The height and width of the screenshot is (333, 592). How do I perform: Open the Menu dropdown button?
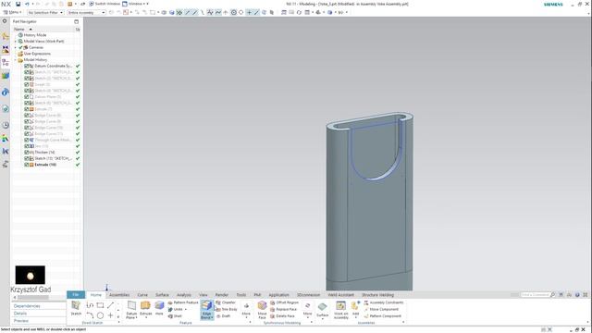tap(12, 12)
